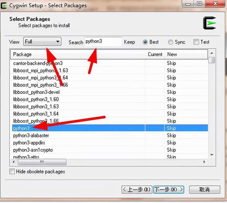Click the horizontal scrollbar thumb

42,162
